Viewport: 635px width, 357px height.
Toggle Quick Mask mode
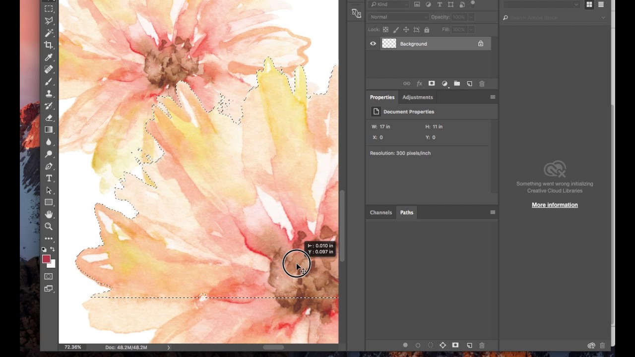(49, 277)
